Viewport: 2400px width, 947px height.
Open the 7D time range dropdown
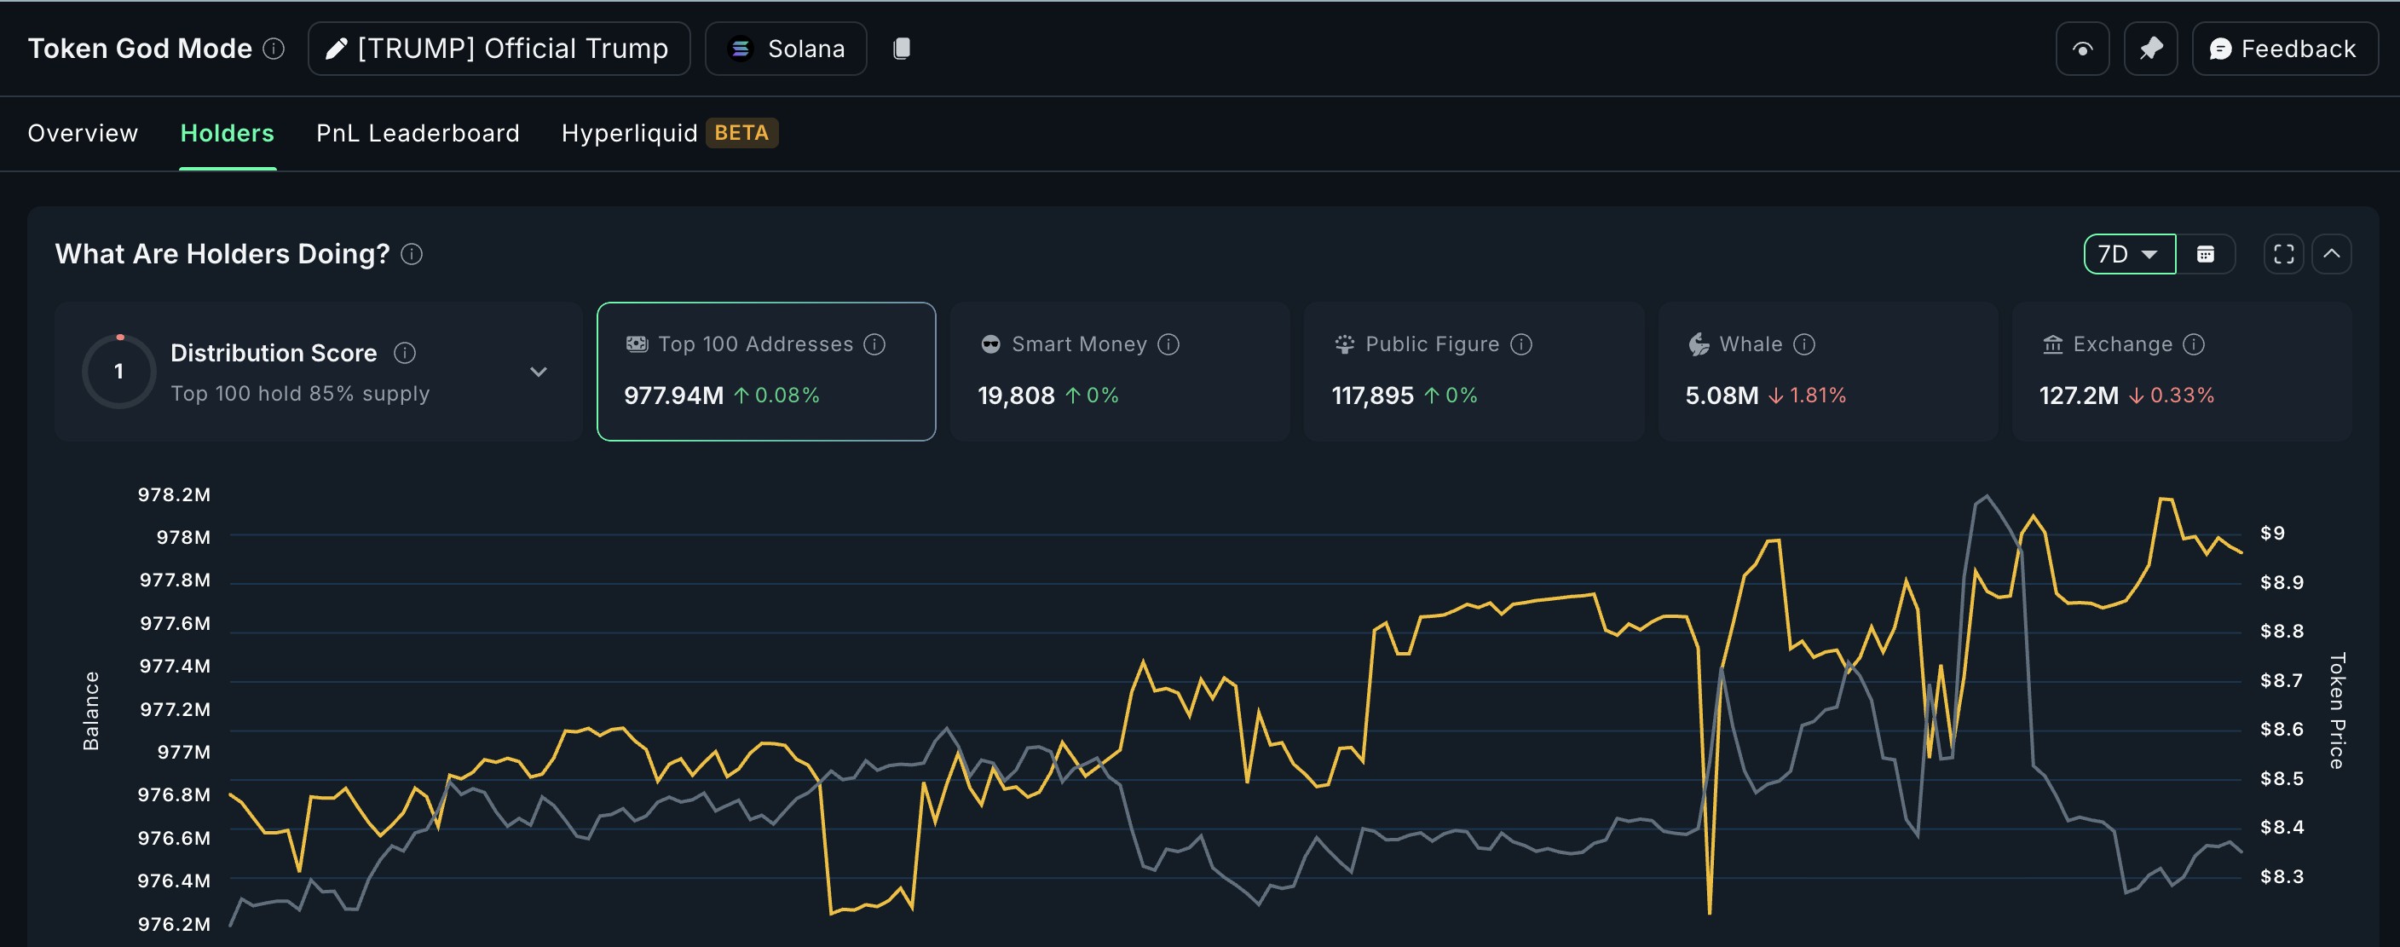click(2129, 255)
